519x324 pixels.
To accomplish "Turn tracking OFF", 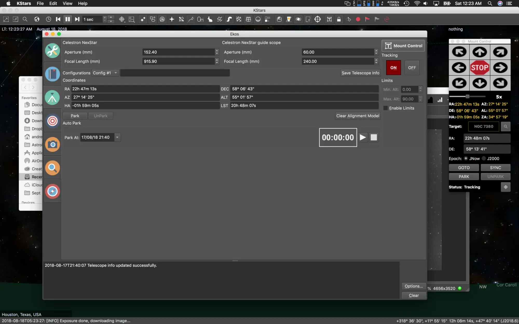I will [x=412, y=68].
